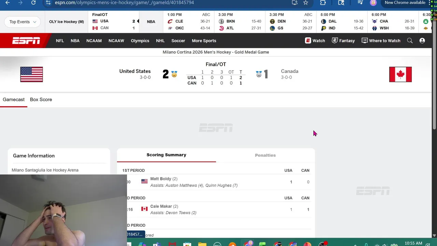Open Cale Makar player link
Image resolution: width=437 pixels, height=246 pixels.
coord(161,206)
